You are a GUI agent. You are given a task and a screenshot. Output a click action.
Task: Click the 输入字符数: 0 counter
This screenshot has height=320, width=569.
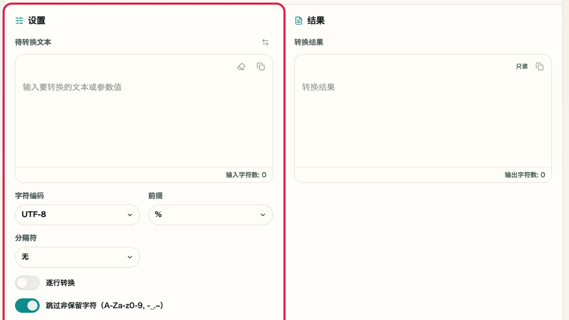pyautogui.click(x=246, y=175)
